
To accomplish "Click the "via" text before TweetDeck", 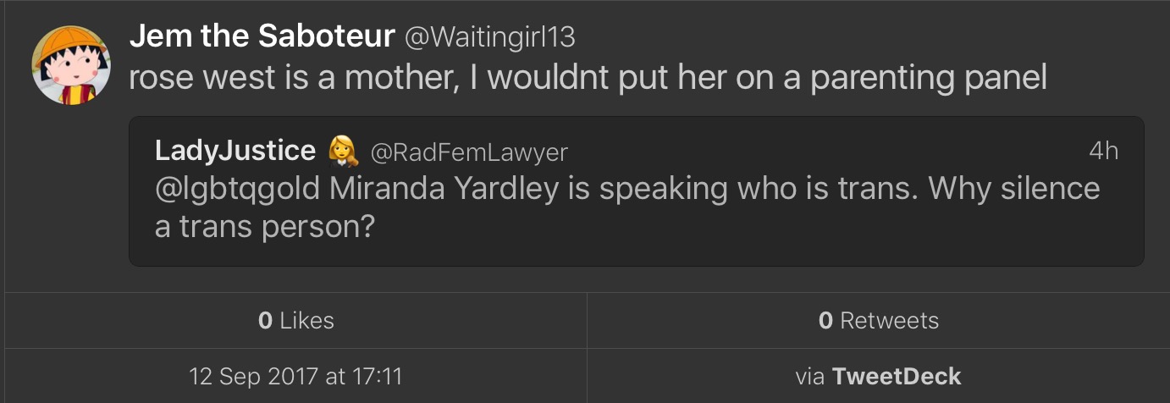I will [809, 375].
